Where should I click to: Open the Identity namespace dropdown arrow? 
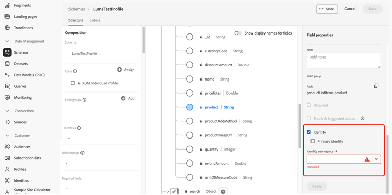pyautogui.click(x=376, y=159)
